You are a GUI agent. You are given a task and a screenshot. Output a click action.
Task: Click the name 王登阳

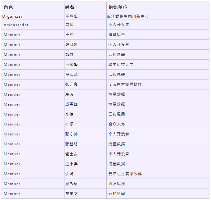coord(71,16)
